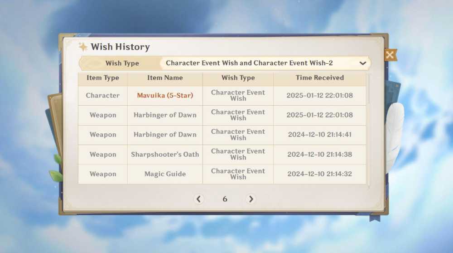Click the vertical scrollbar of the history table

tap(368, 130)
